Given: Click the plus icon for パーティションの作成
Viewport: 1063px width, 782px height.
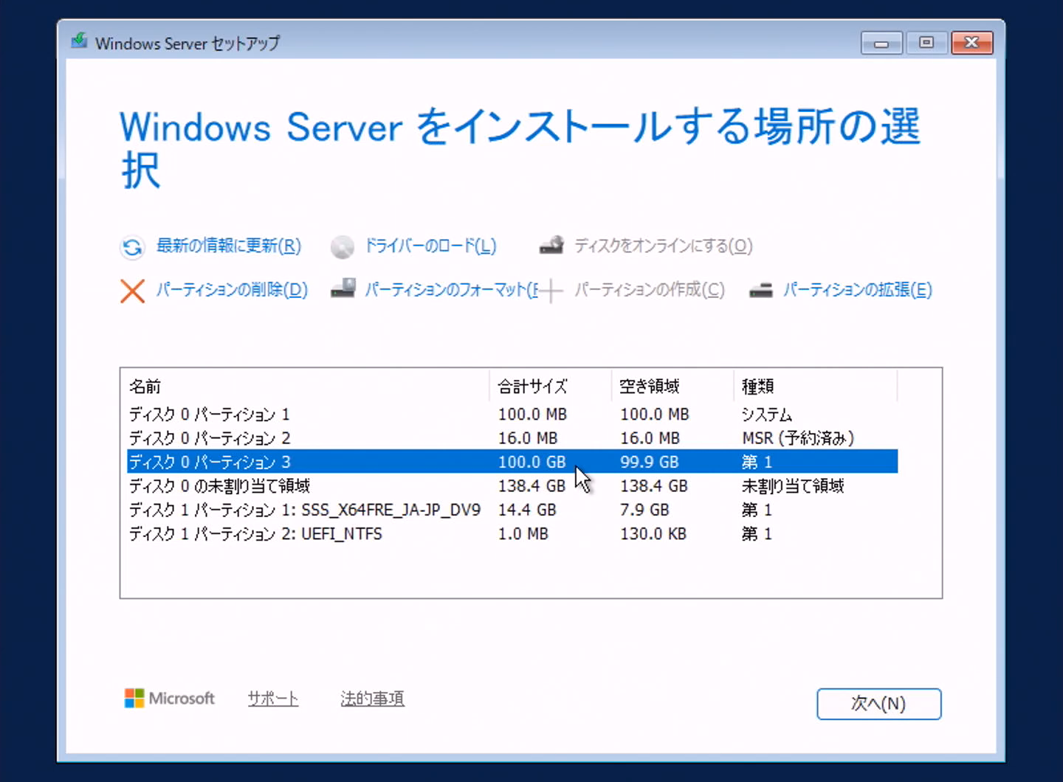Looking at the screenshot, I should (551, 291).
